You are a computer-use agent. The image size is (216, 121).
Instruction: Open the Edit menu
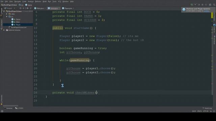click(6, 1)
